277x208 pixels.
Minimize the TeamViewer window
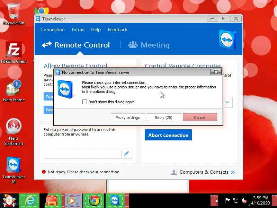(x=213, y=19)
